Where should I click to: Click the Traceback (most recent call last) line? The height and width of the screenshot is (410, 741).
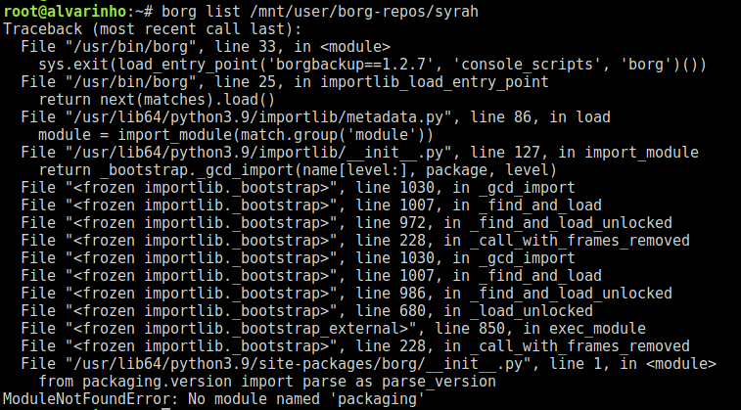(152, 29)
